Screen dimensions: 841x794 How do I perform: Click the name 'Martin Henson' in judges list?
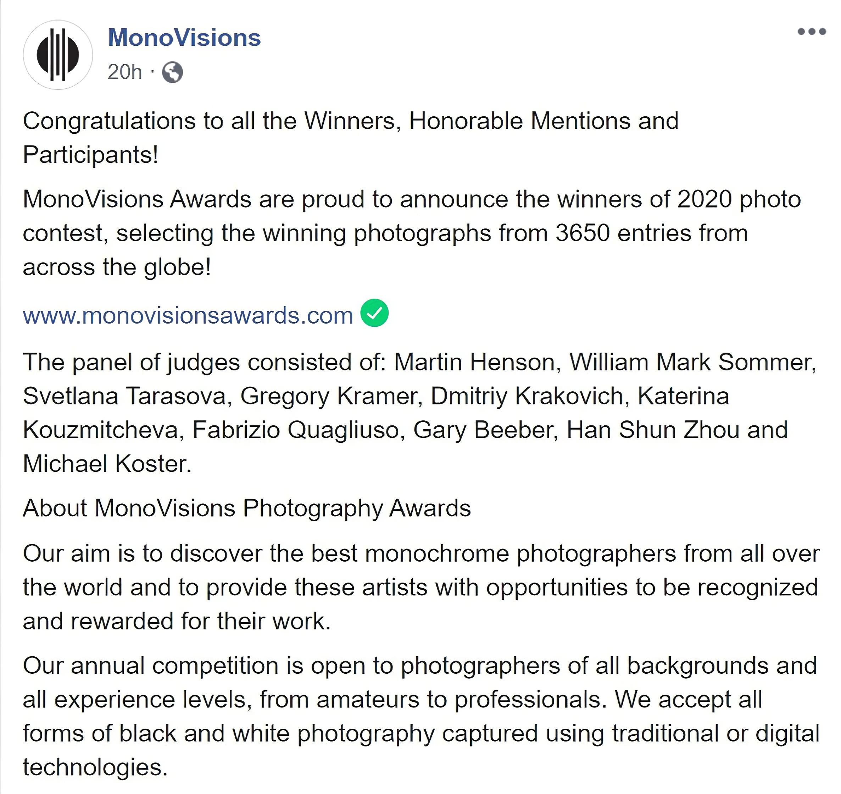tap(474, 362)
